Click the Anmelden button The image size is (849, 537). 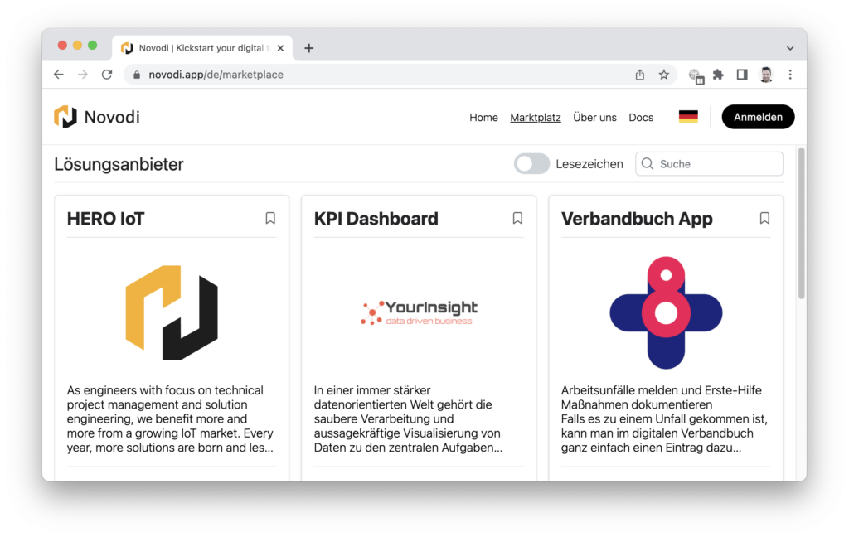[x=758, y=117]
